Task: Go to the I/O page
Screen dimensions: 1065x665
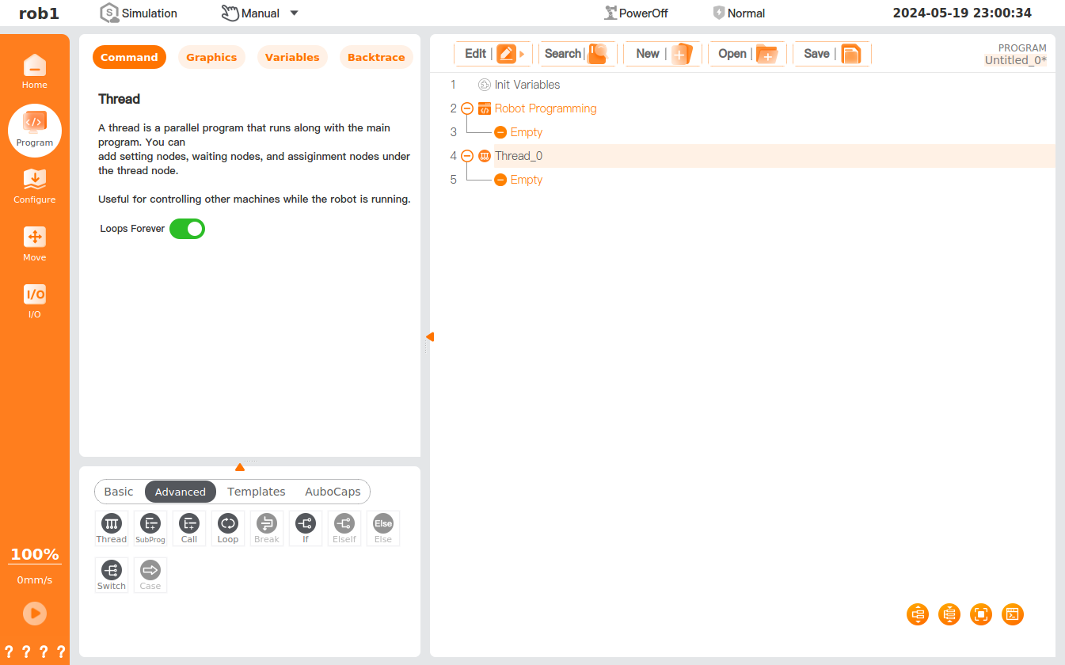Action: (x=35, y=301)
